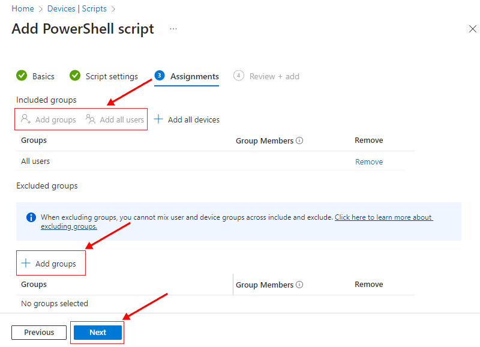Click the Home breadcrumb link
This screenshot has width=480, height=347.
(x=23, y=9)
